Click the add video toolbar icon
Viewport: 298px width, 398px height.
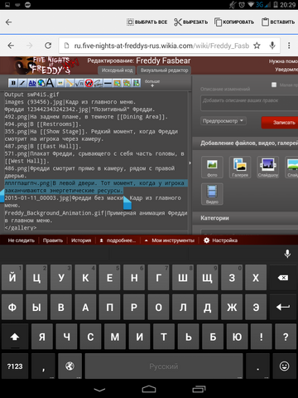pyautogui.click(x=136, y=83)
